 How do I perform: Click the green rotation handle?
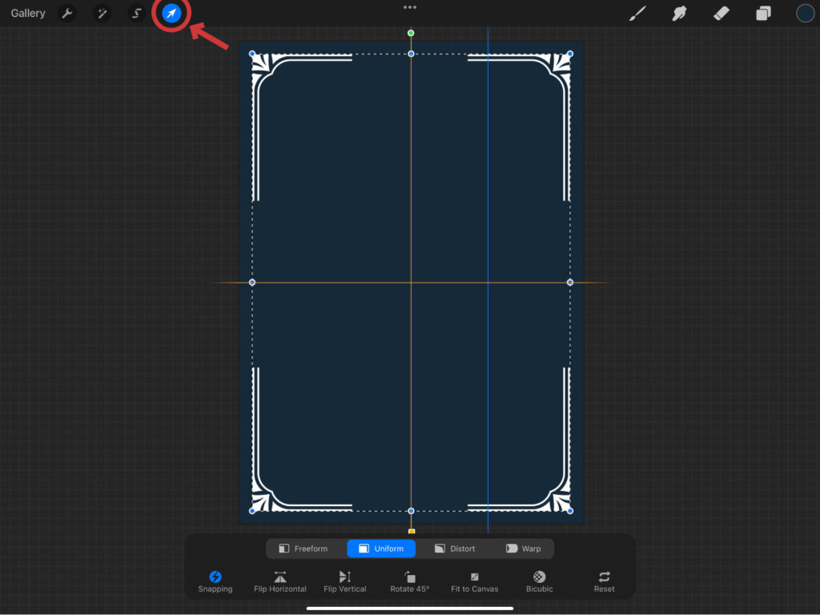[411, 33]
